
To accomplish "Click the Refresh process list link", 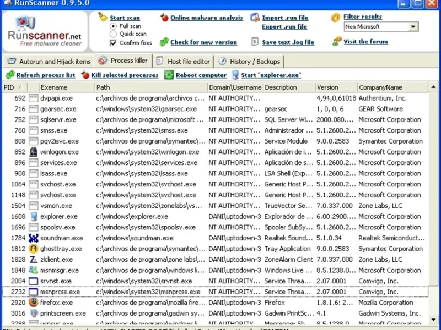I will [x=46, y=75].
